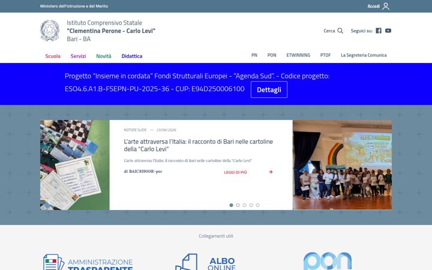Click the Dettagli button in blue banner
The image size is (432, 270).
(x=269, y=89)
